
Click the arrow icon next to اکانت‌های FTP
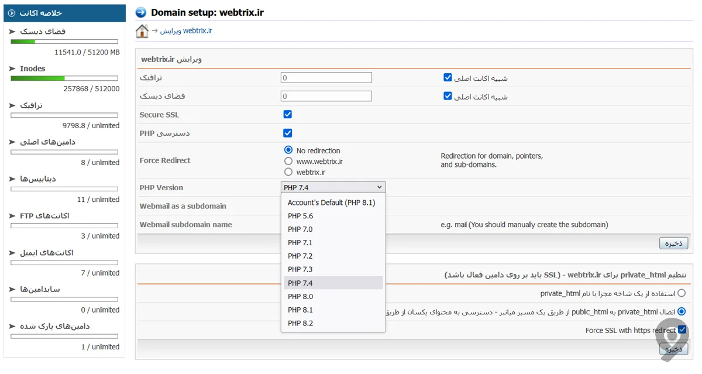(13, 216)
